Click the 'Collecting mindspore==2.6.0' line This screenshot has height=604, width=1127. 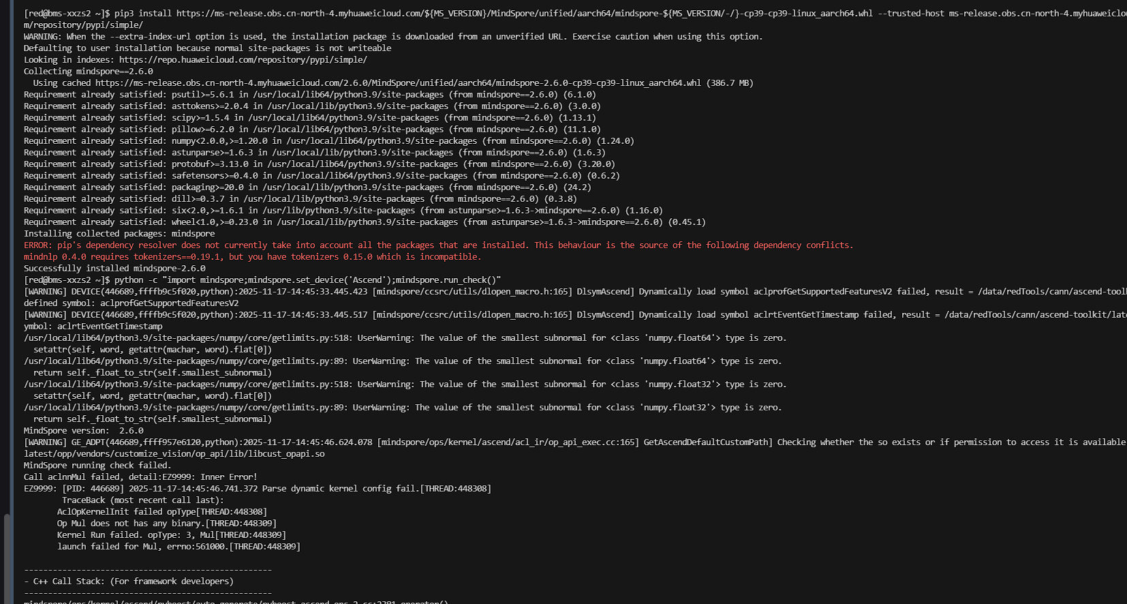coord(89,72)
